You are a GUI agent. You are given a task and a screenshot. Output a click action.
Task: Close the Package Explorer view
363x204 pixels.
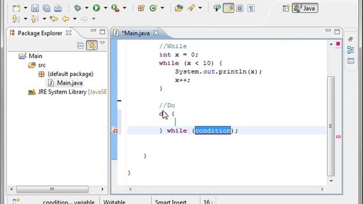click(x=69, y=33)
